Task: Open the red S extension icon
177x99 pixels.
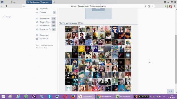Action: click(x=170, y=6)
